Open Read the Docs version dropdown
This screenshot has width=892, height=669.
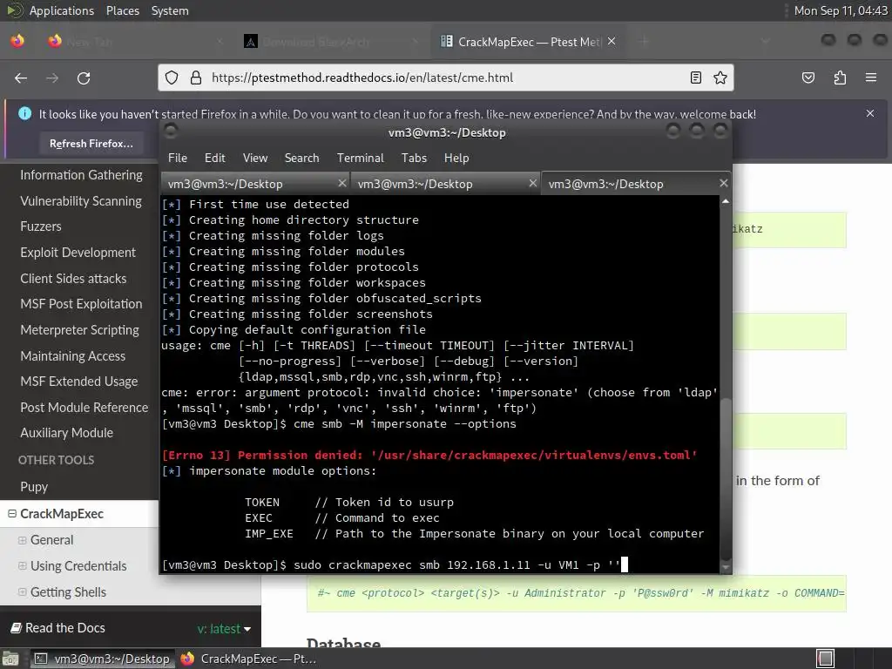(x=224, y=629)
